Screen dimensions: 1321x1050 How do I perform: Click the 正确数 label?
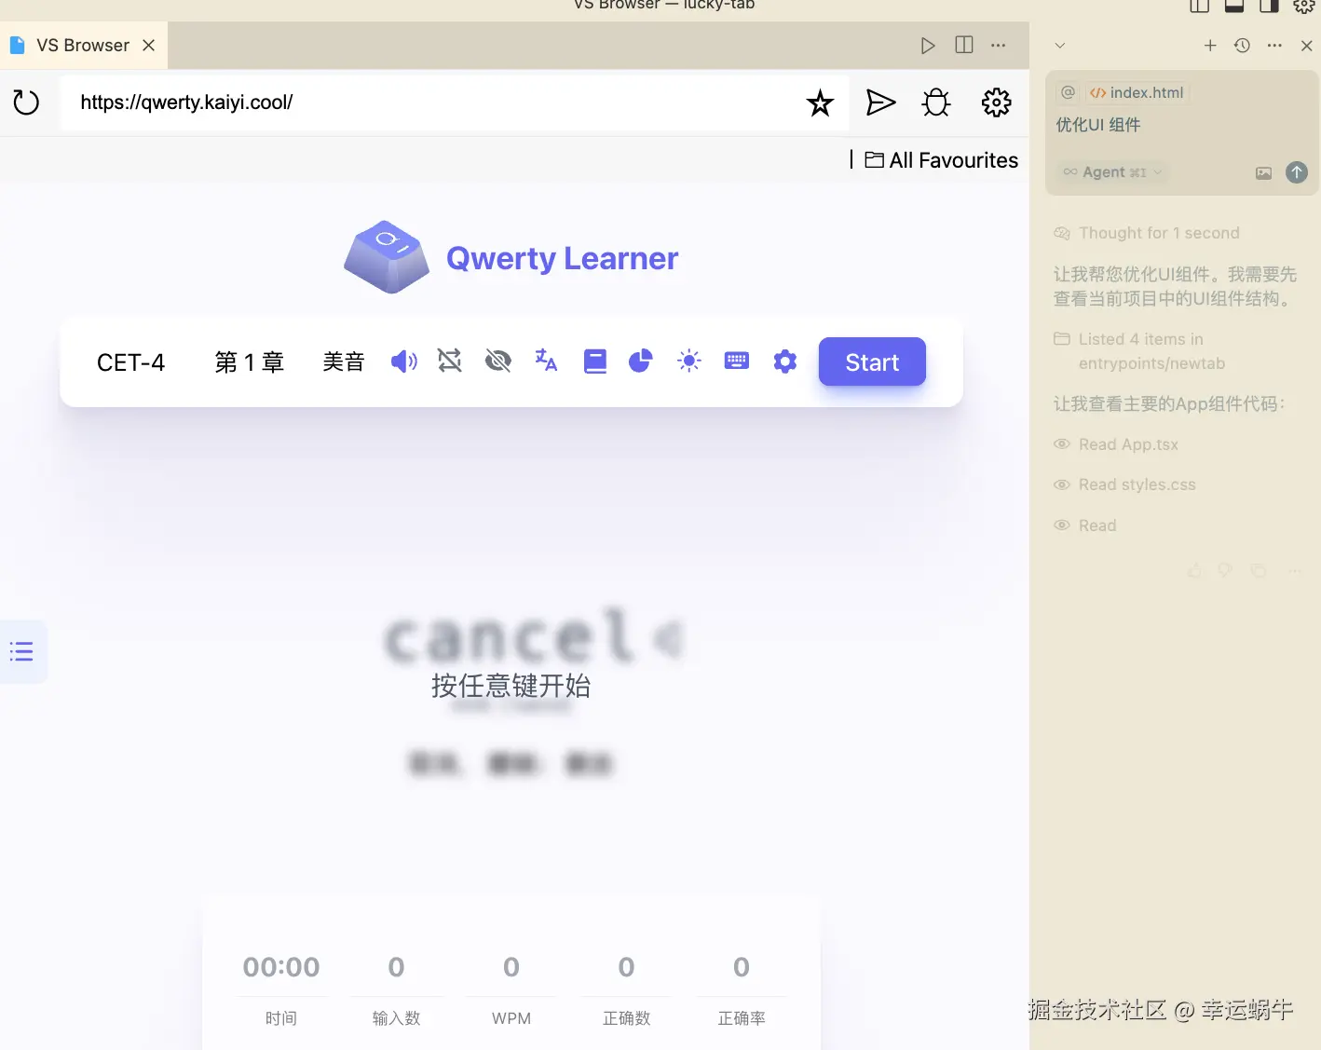(626, 1018)
